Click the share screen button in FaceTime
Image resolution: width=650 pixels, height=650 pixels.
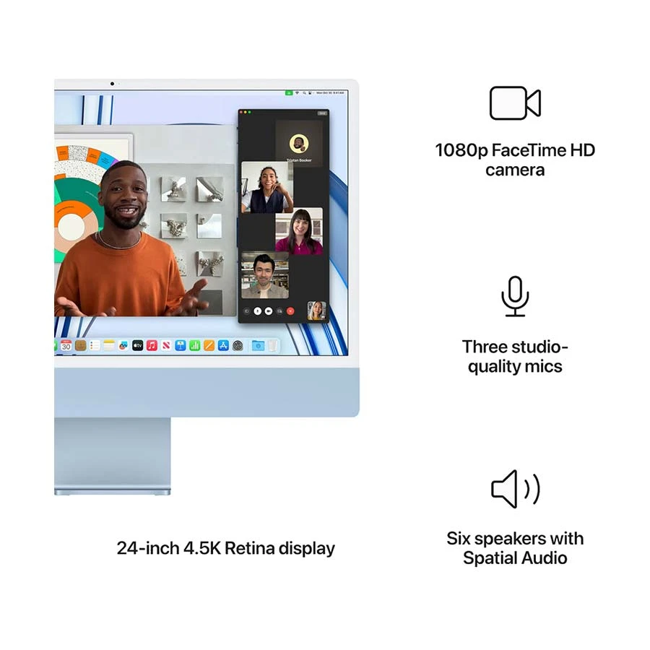point(279,311)
